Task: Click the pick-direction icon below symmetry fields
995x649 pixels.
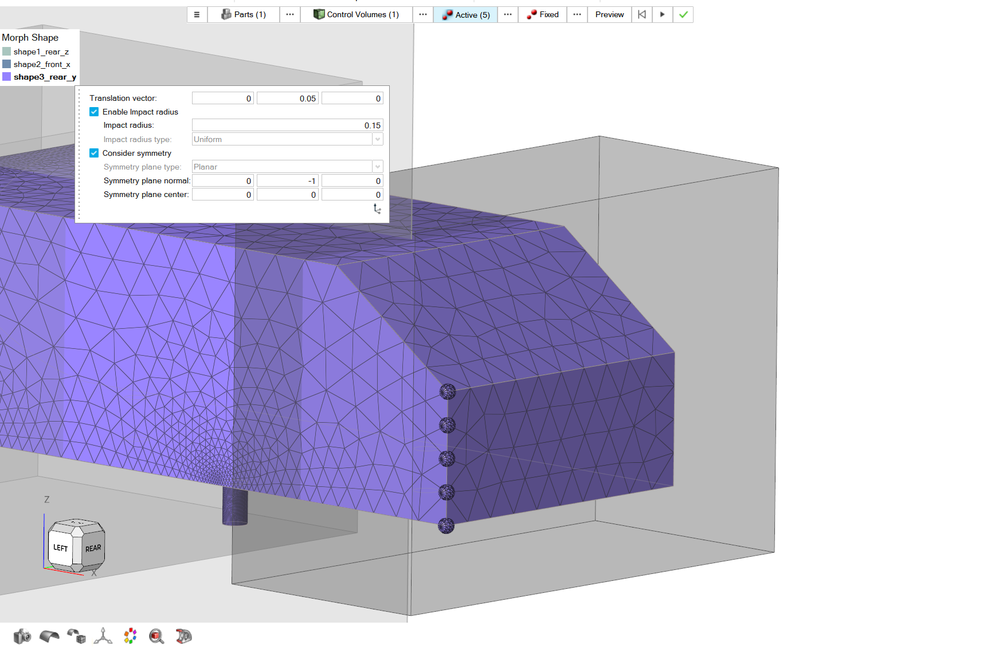Action: click(x=377, y=209)
